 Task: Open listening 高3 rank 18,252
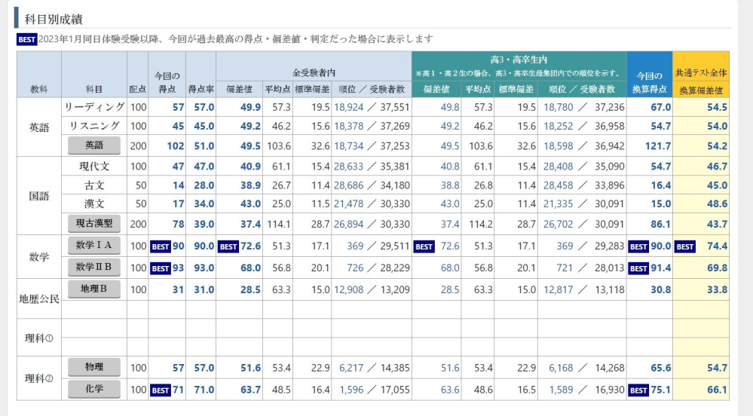tap(559, 126)
